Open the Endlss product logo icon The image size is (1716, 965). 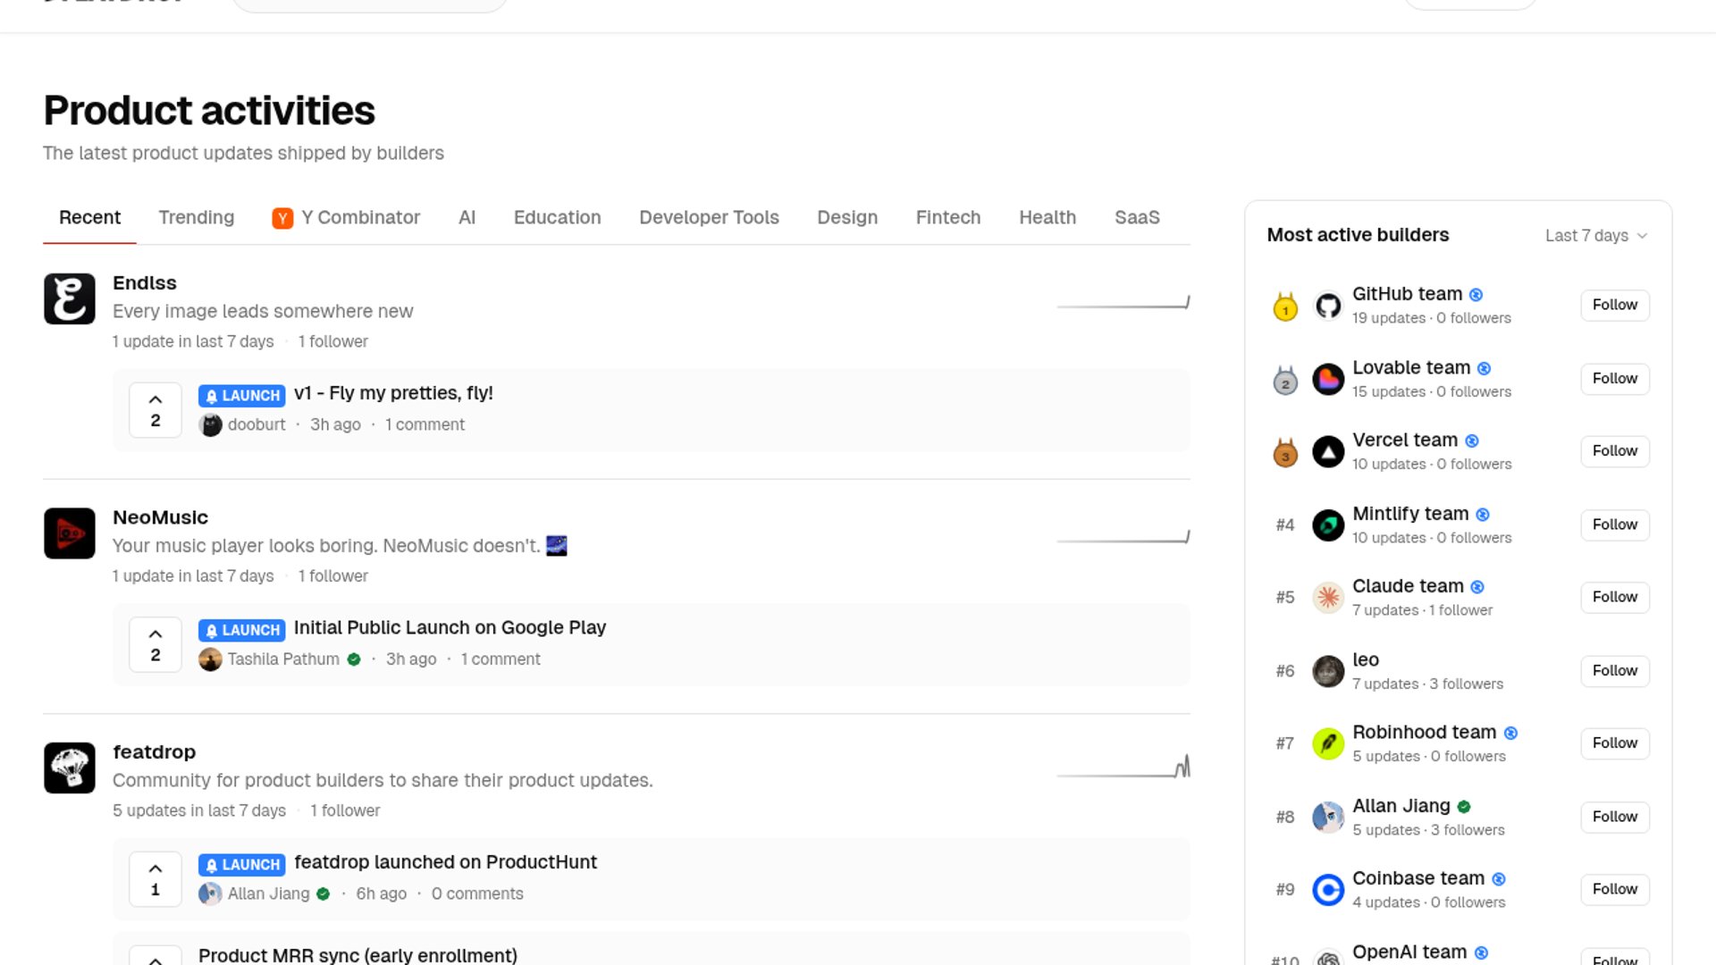[x=70, y=298]
